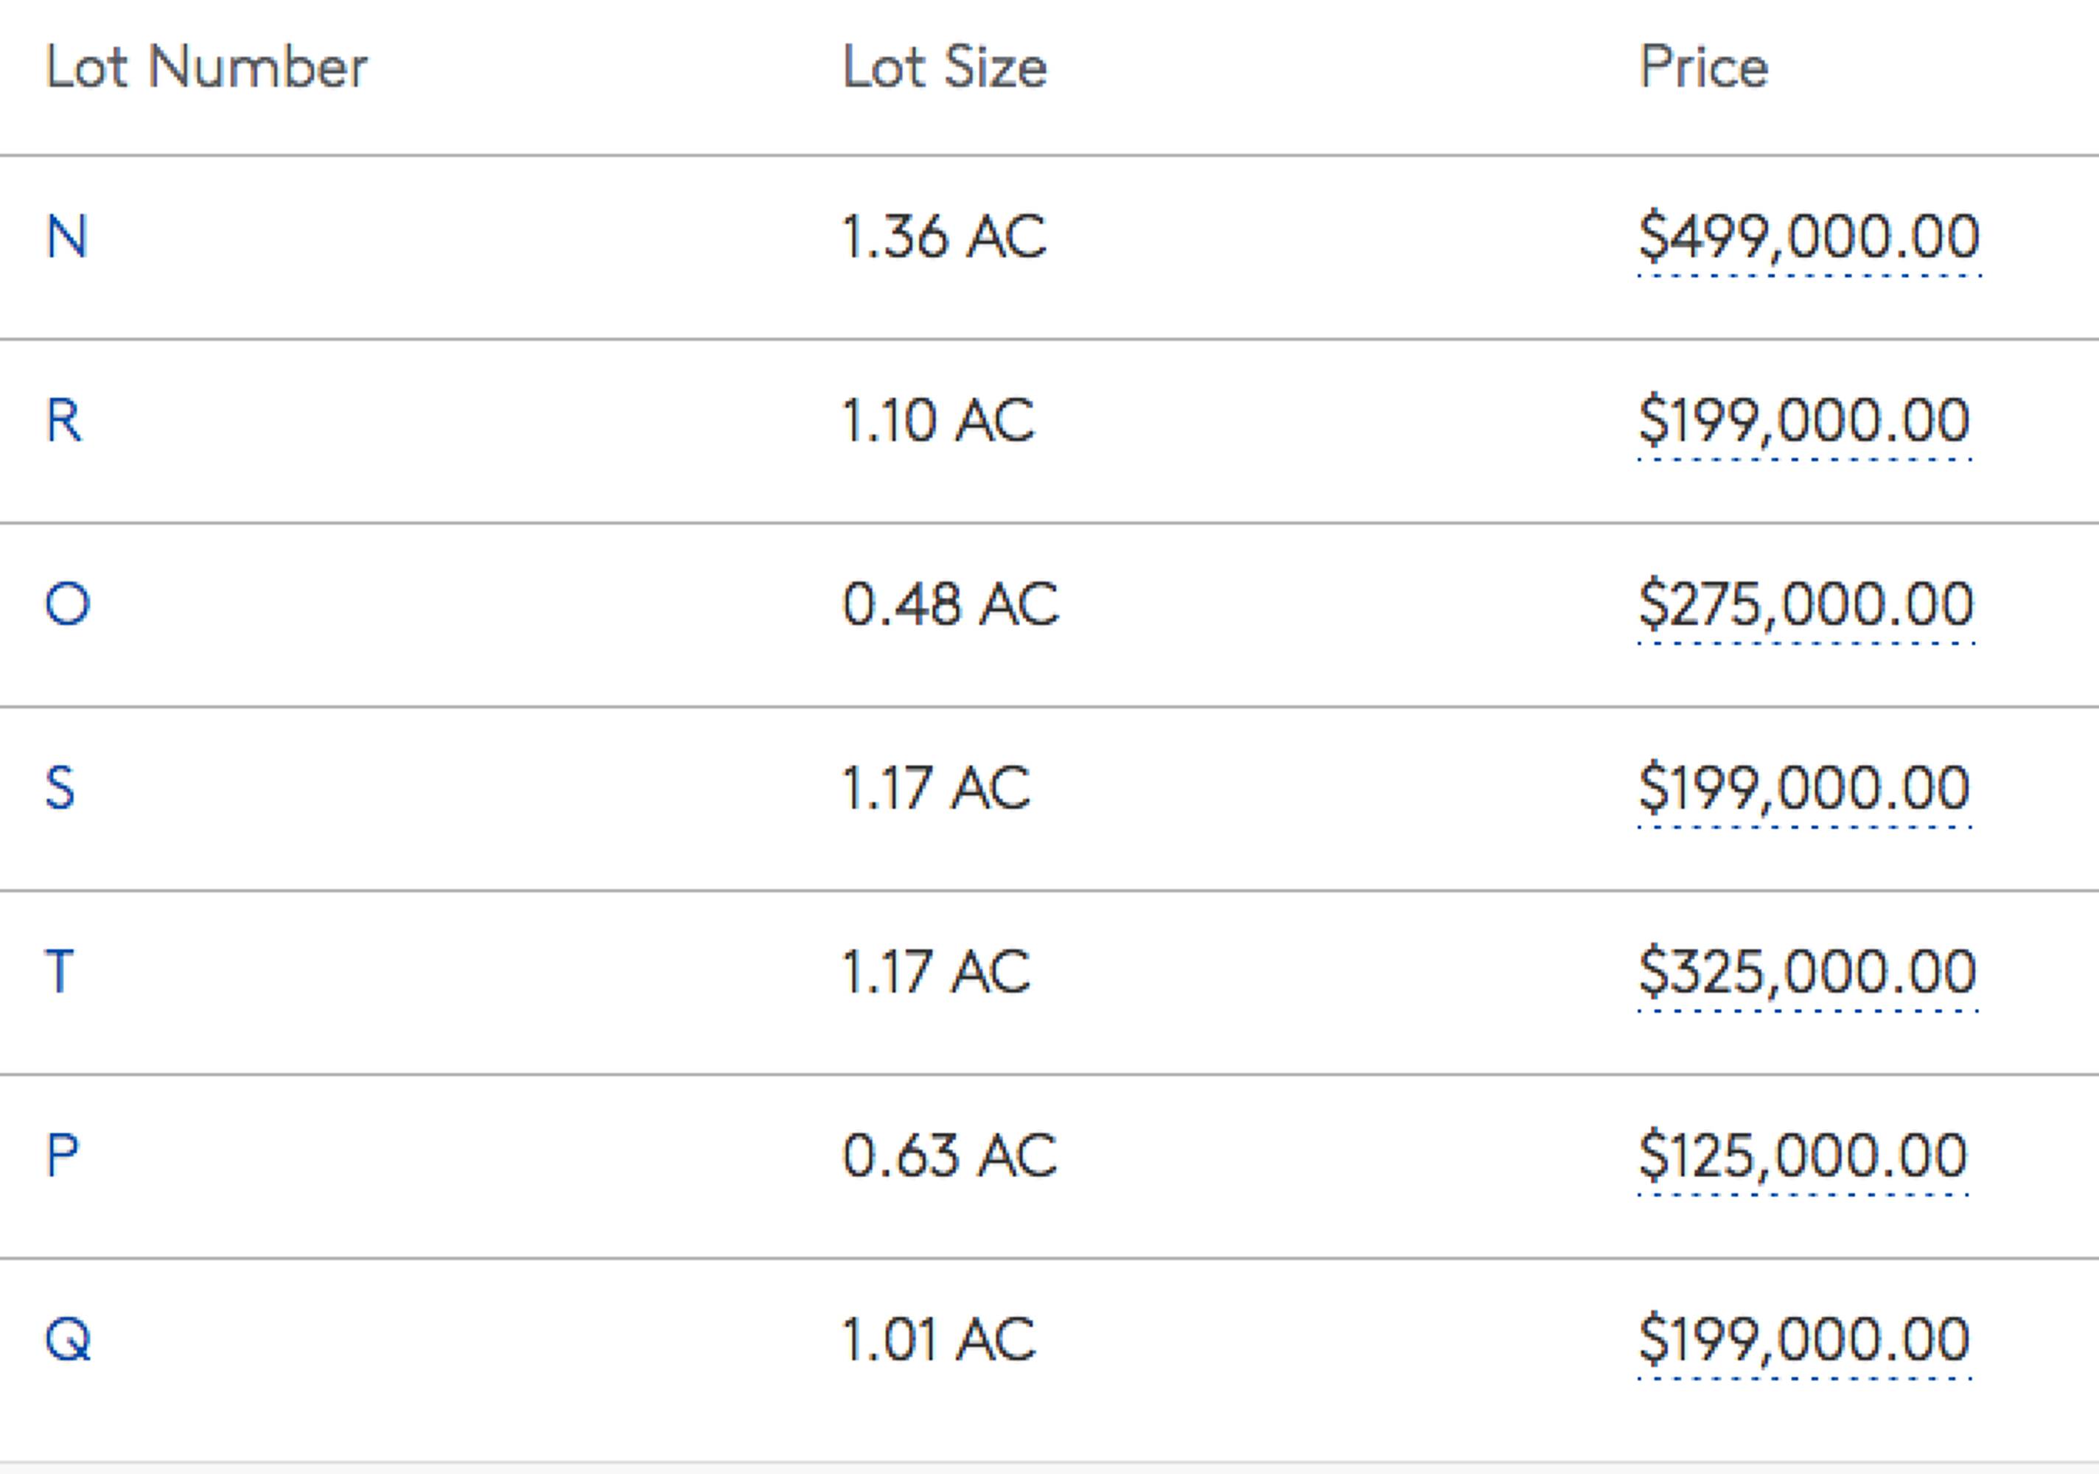Click the $499,000.00 price for lot N
Screen dimensions: 2099x1474
tap(1809, 237)
